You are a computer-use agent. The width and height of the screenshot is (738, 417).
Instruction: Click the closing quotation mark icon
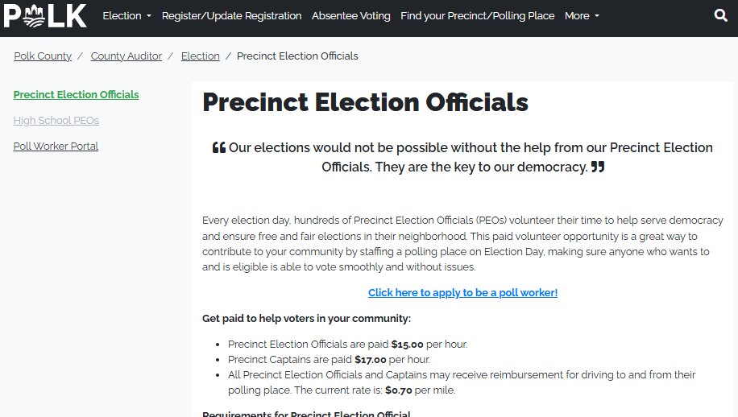[598, 167]
